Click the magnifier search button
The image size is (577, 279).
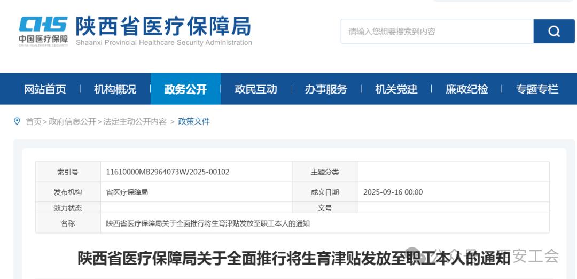554,31
